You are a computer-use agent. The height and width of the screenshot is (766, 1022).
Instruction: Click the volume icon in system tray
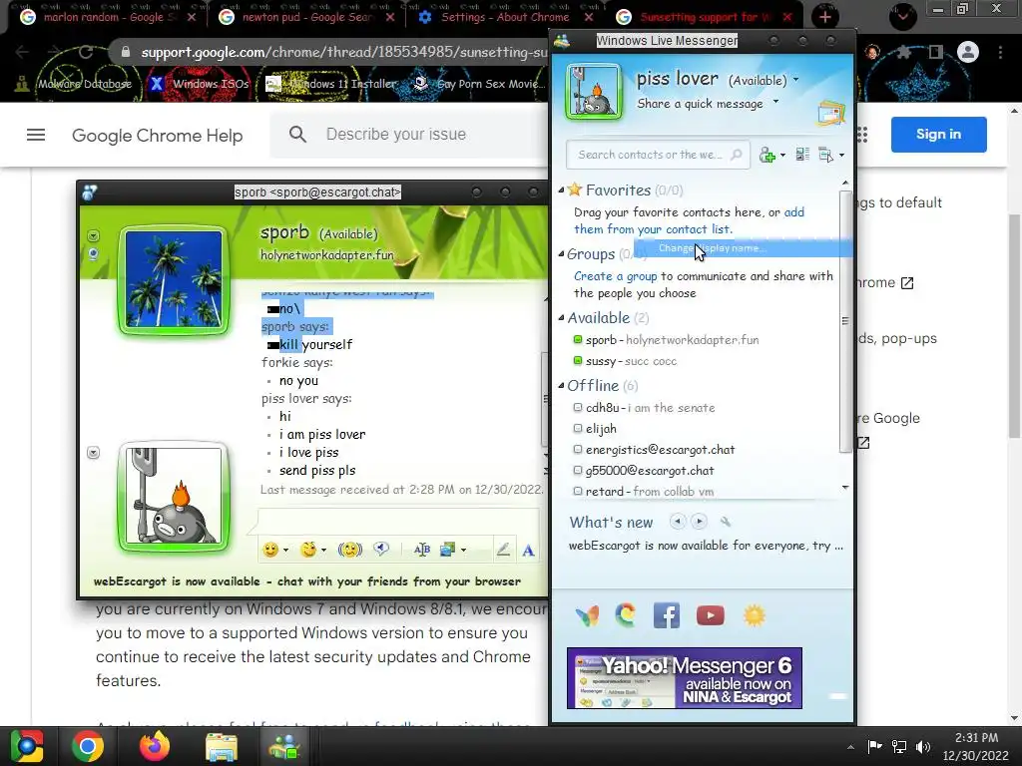click(922, 746)
